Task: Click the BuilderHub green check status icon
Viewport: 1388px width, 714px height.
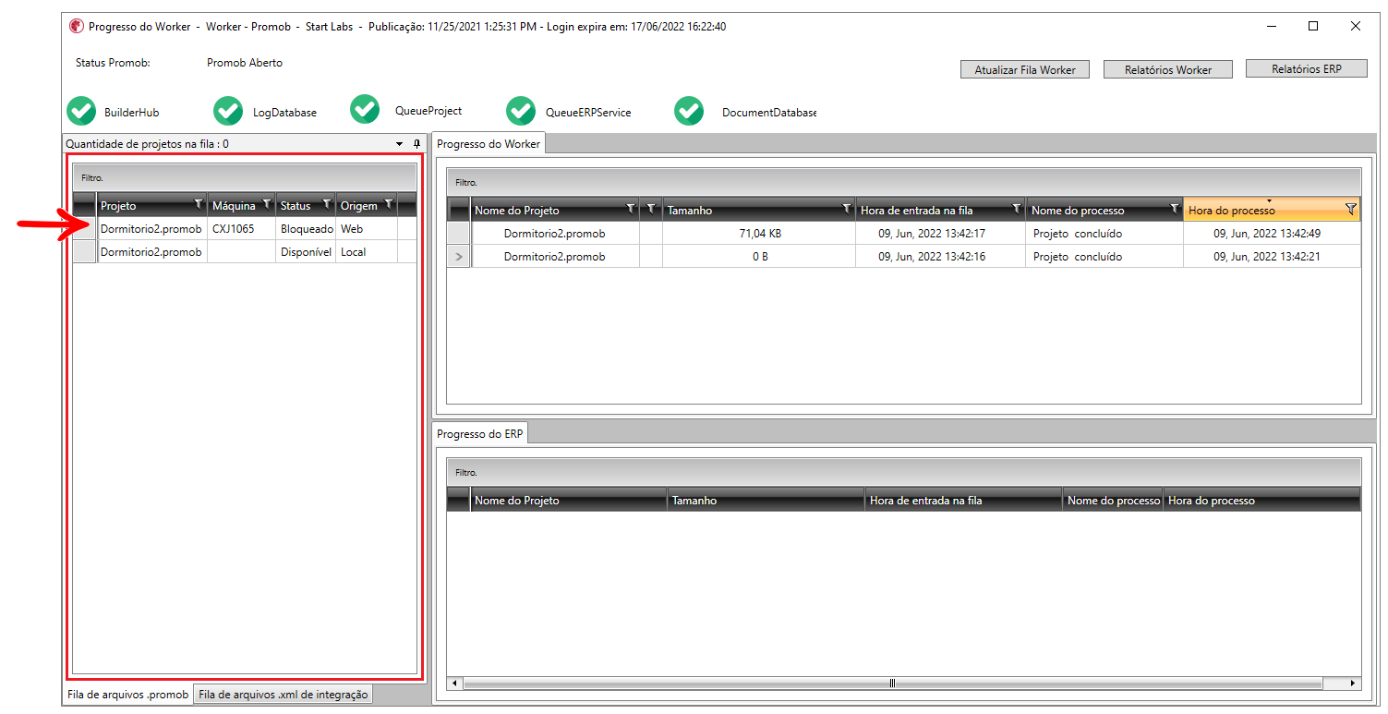Action: 81,111
